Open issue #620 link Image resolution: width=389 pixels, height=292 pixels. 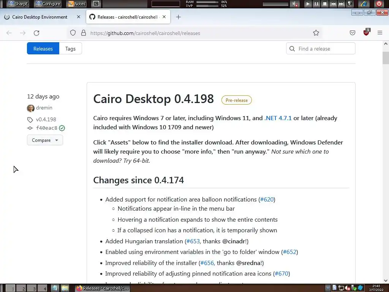[x=267, y=199]
